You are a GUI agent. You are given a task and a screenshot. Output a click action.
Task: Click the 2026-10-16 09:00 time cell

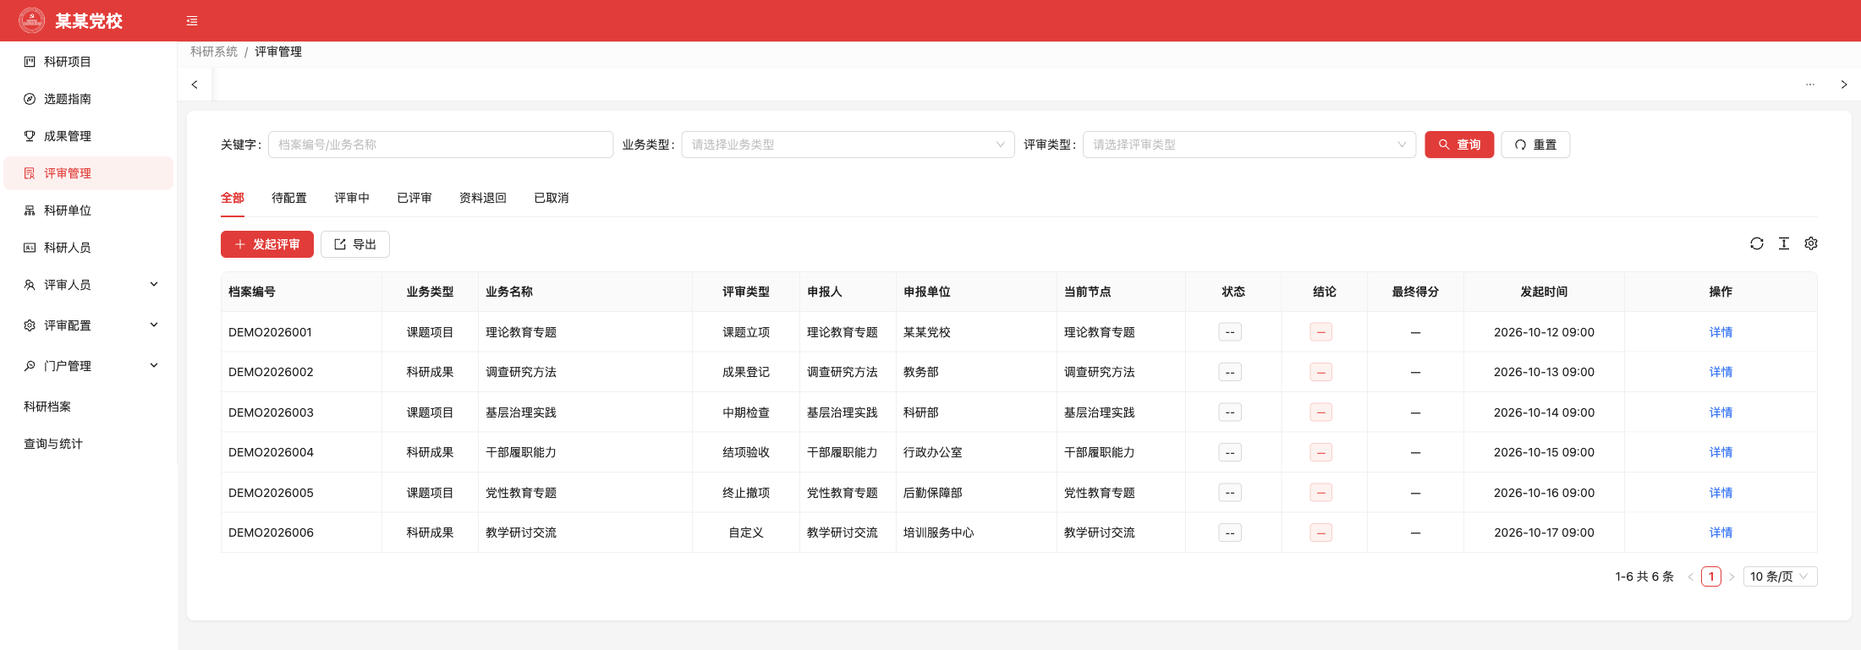pyautogui.click(x=1544, y=493)
